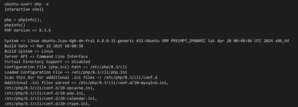Viewport: 298px width, 107px height.
Task: Click the 20-ctype.ini file path
Action: pos(47,104)
